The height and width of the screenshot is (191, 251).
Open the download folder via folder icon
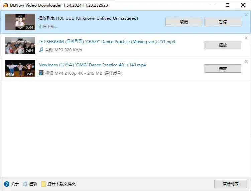(x=43, y=184)
